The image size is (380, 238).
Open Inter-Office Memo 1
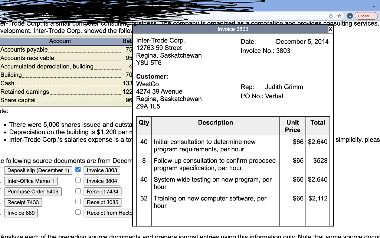[31, 181]
